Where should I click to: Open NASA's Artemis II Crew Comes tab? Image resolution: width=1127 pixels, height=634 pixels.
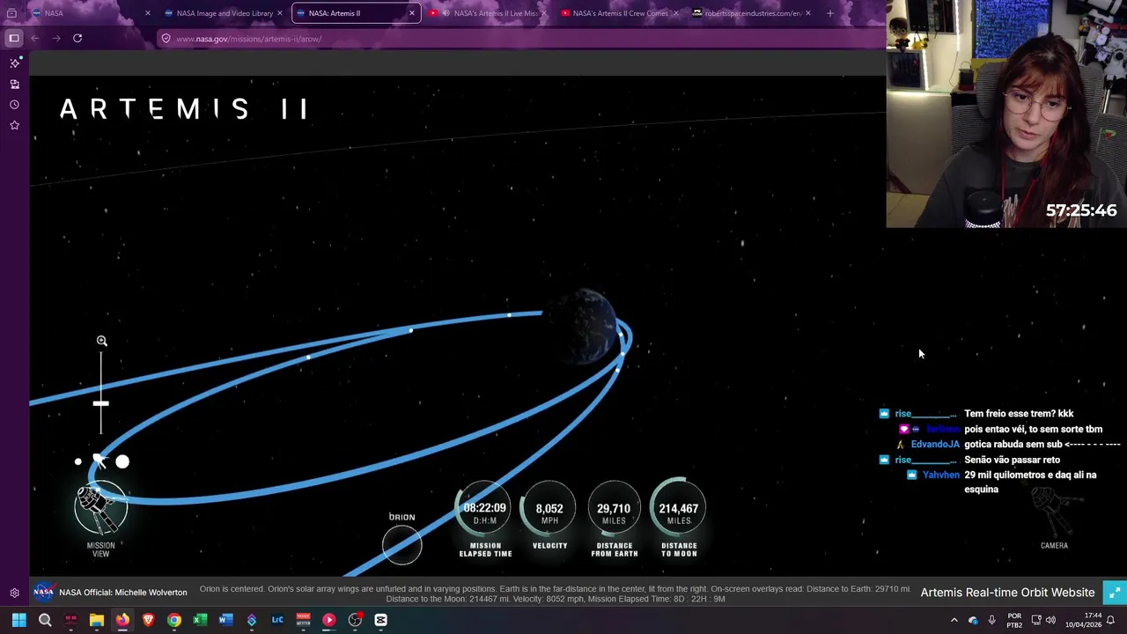coord(619,13)
